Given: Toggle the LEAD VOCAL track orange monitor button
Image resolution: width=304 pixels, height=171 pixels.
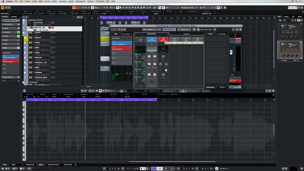Looking at the screenshot, I should click(x=53, y=28).
